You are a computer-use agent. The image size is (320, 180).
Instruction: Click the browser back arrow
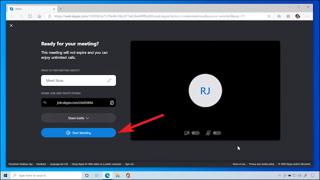12,16
